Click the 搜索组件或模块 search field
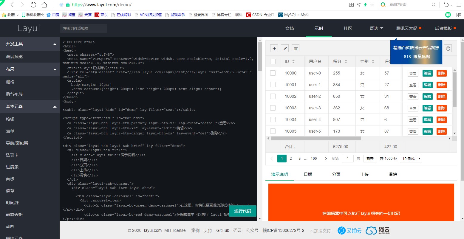 [x=83, y=29]
